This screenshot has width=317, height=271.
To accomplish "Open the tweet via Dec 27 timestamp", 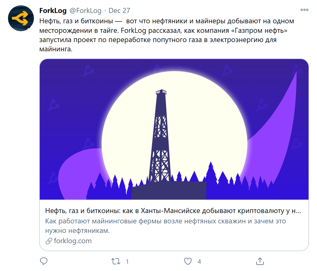I will (119, 11).
